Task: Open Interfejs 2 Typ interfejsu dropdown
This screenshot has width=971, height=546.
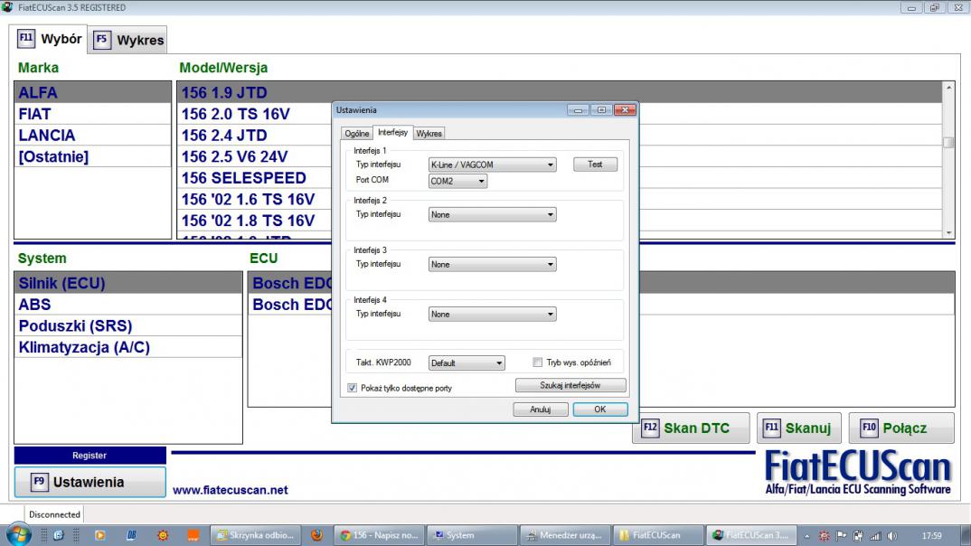Action: 493,215
